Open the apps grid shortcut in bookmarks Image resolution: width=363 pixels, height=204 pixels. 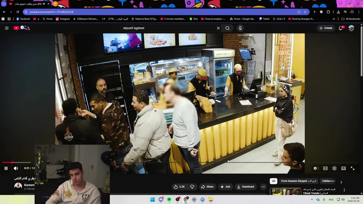9,19
